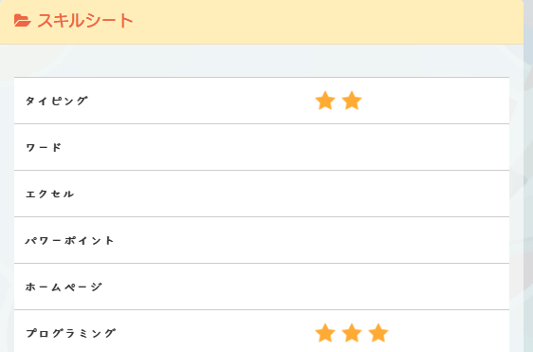
Task: Click the open folder icon beside スキルシート
Action: tap(23, 21)
